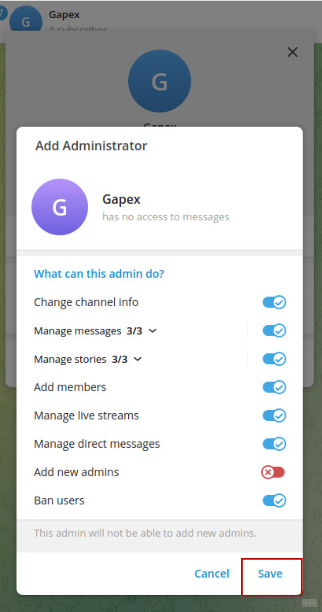This screenshot has height=612, width=322.
Task: Click Cancel in Add Administrator dialog
Action: coord(212,574)
